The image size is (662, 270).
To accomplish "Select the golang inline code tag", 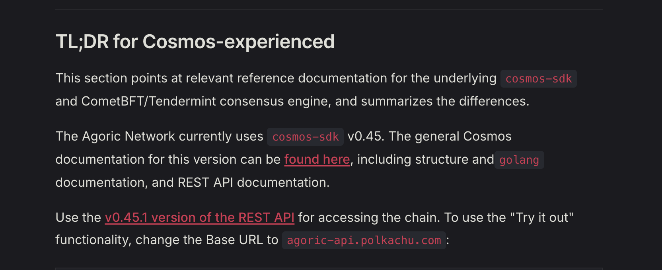I will (x=519, y=160).
